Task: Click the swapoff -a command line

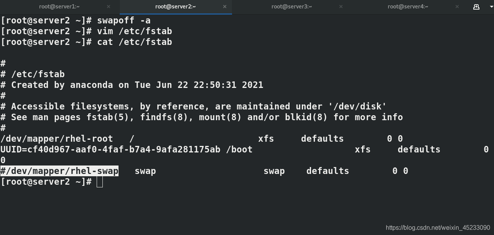Action: click(x=76, y=20)
